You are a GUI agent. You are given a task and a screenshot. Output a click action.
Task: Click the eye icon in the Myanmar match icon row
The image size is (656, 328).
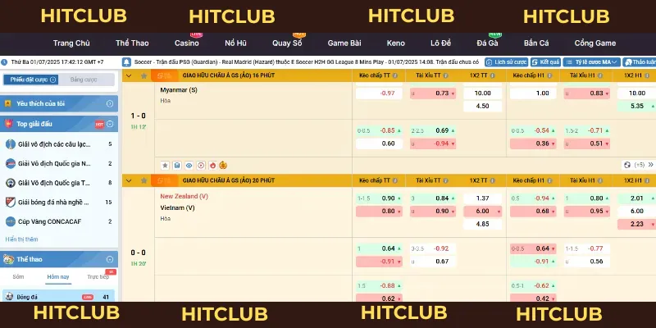(x=189, y=166)
